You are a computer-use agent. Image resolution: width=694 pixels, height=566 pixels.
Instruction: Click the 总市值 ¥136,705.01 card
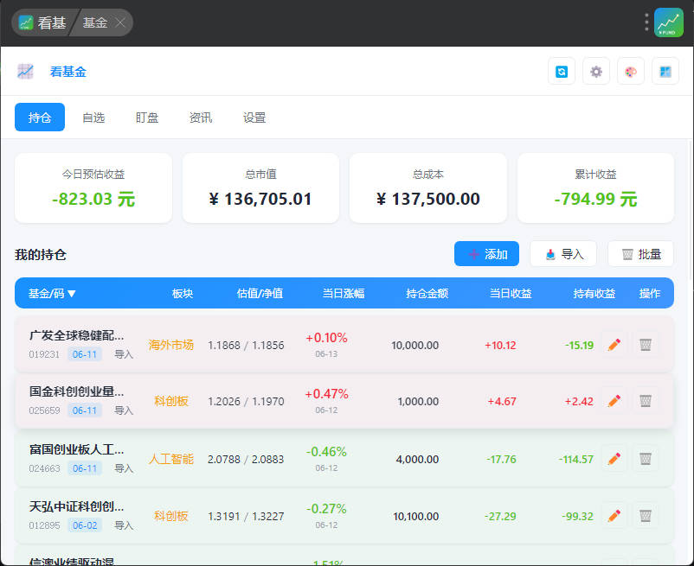click(x=260, y=188)
